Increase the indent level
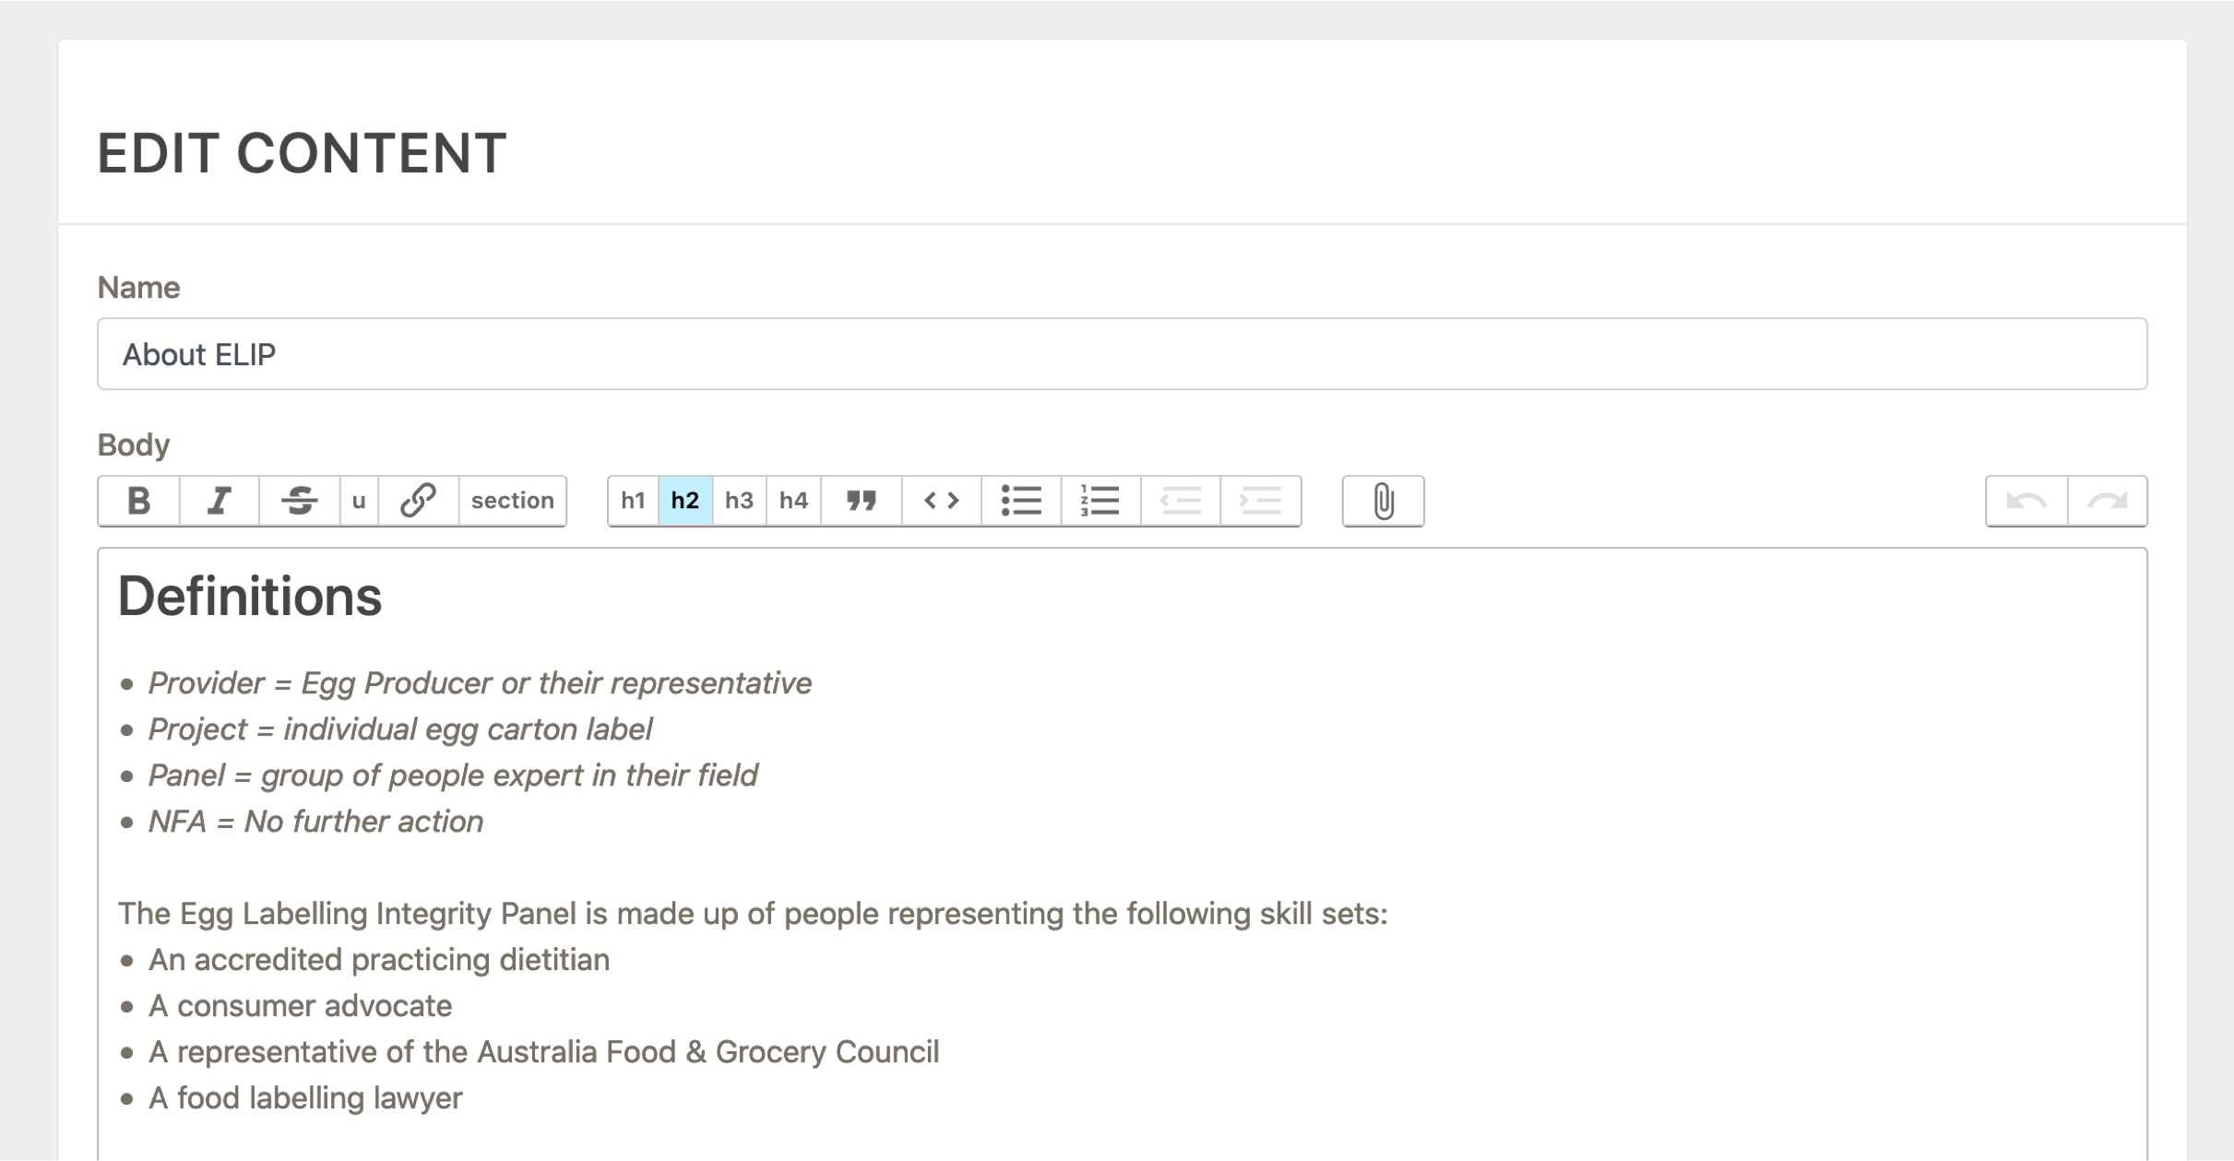Image resolution: width=2234 pixels, height=1161 pixels. tap(1260, 501)
